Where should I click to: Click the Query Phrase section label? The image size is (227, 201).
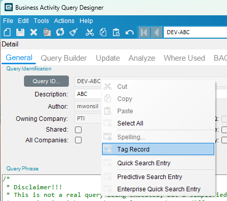point(22,168)
